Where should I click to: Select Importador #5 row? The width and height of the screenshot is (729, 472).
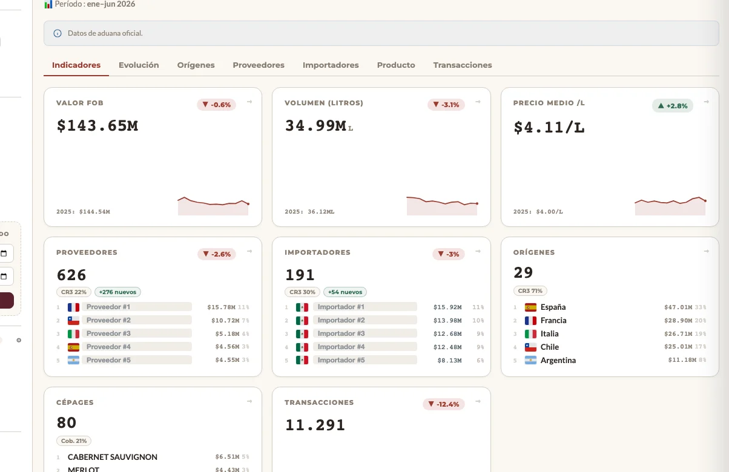point(384,361)
